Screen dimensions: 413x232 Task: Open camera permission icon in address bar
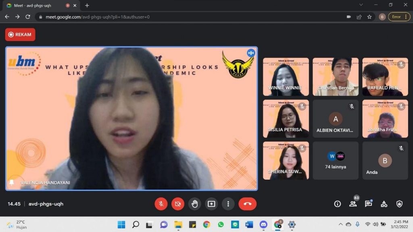pos(349,17)
